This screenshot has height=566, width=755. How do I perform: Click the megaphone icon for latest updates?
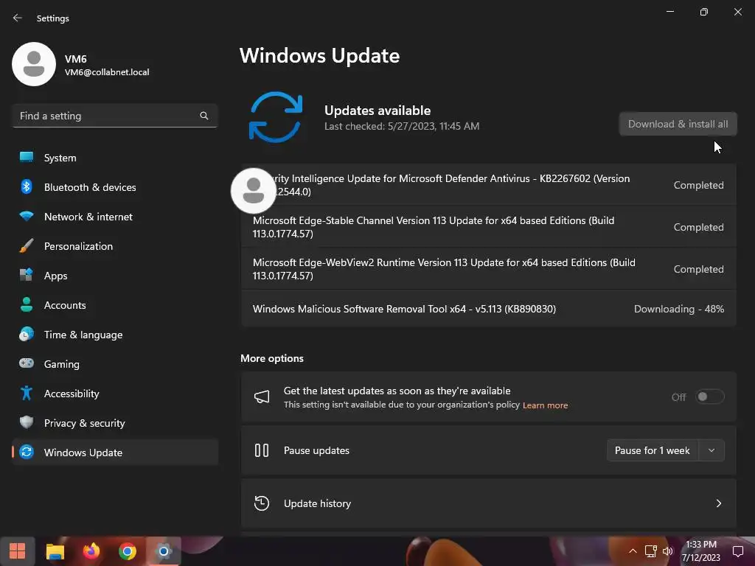(262, 396)
